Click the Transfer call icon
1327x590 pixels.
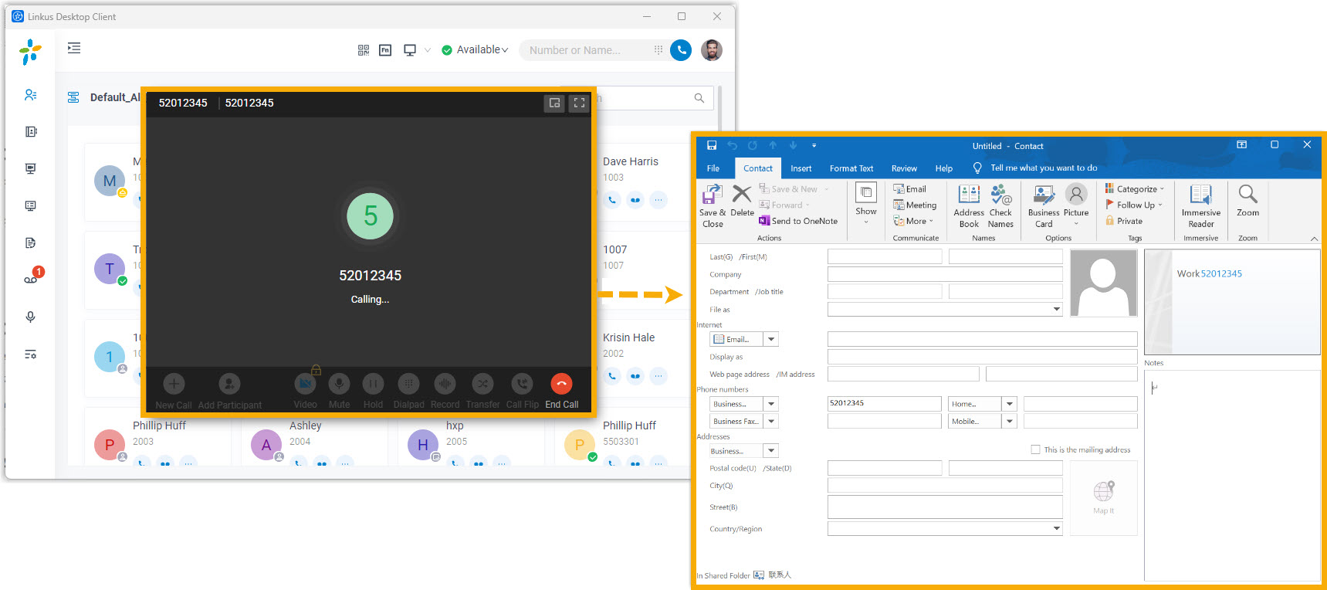coord(482,384)
